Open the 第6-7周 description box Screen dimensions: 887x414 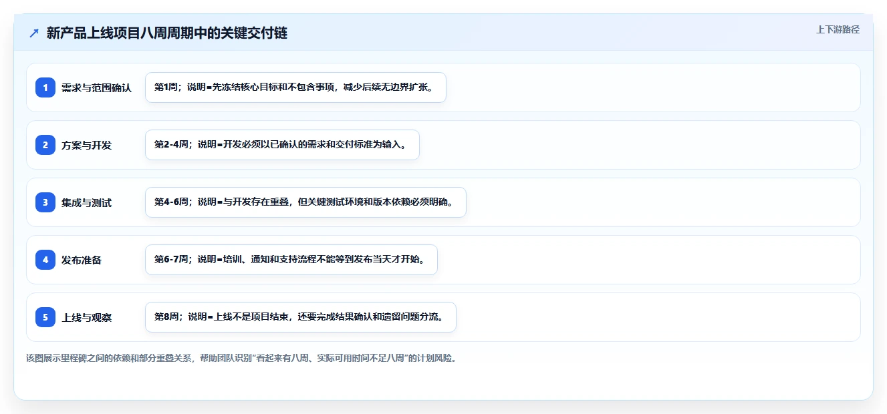291,260
